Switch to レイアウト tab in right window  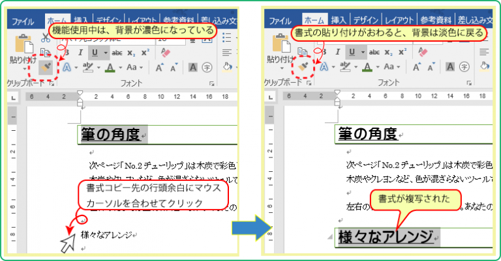[399, 20]
